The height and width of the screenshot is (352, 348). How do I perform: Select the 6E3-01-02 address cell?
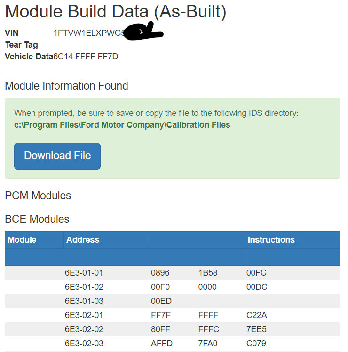pos(84,287)
